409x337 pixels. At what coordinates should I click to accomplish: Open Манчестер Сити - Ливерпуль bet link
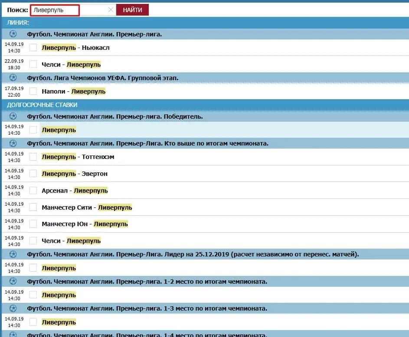point(87,207)
